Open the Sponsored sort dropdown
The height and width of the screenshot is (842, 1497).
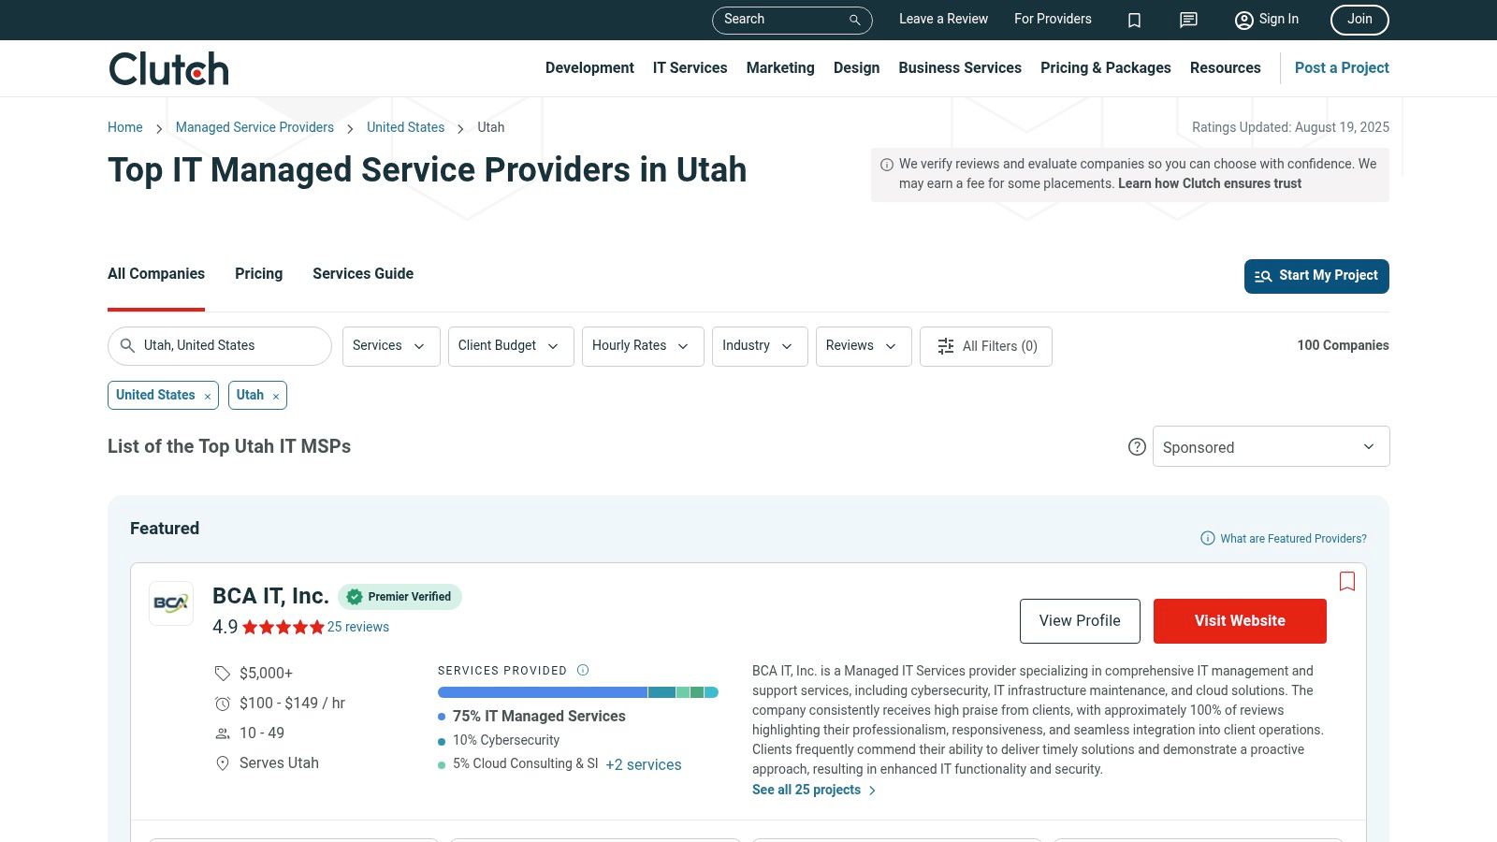[1271, 446]
